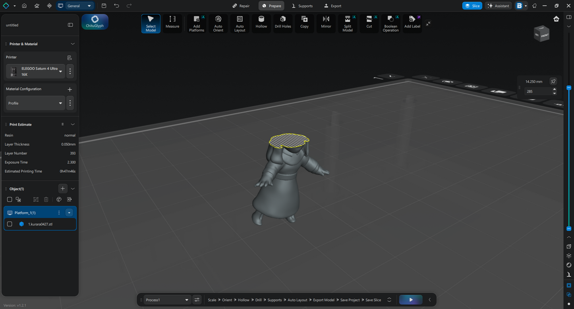Open Process1 settings sliders icon
The width and height of the screenshot is (574, 309).
[x=197, y=300]
